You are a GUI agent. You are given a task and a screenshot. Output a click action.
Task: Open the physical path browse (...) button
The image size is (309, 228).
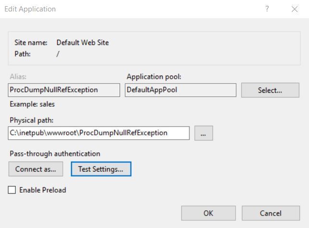(203, 133)
